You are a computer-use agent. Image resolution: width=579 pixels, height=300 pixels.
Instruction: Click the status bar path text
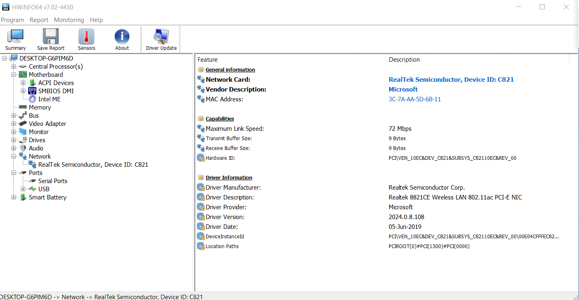point(101,297)
